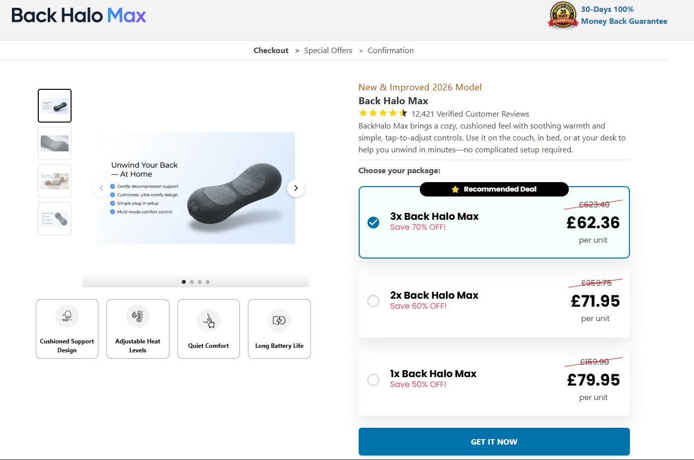Click the gold star in Recommended Deal banner
This screenshot has width=694, height=460.
point(456,189)
